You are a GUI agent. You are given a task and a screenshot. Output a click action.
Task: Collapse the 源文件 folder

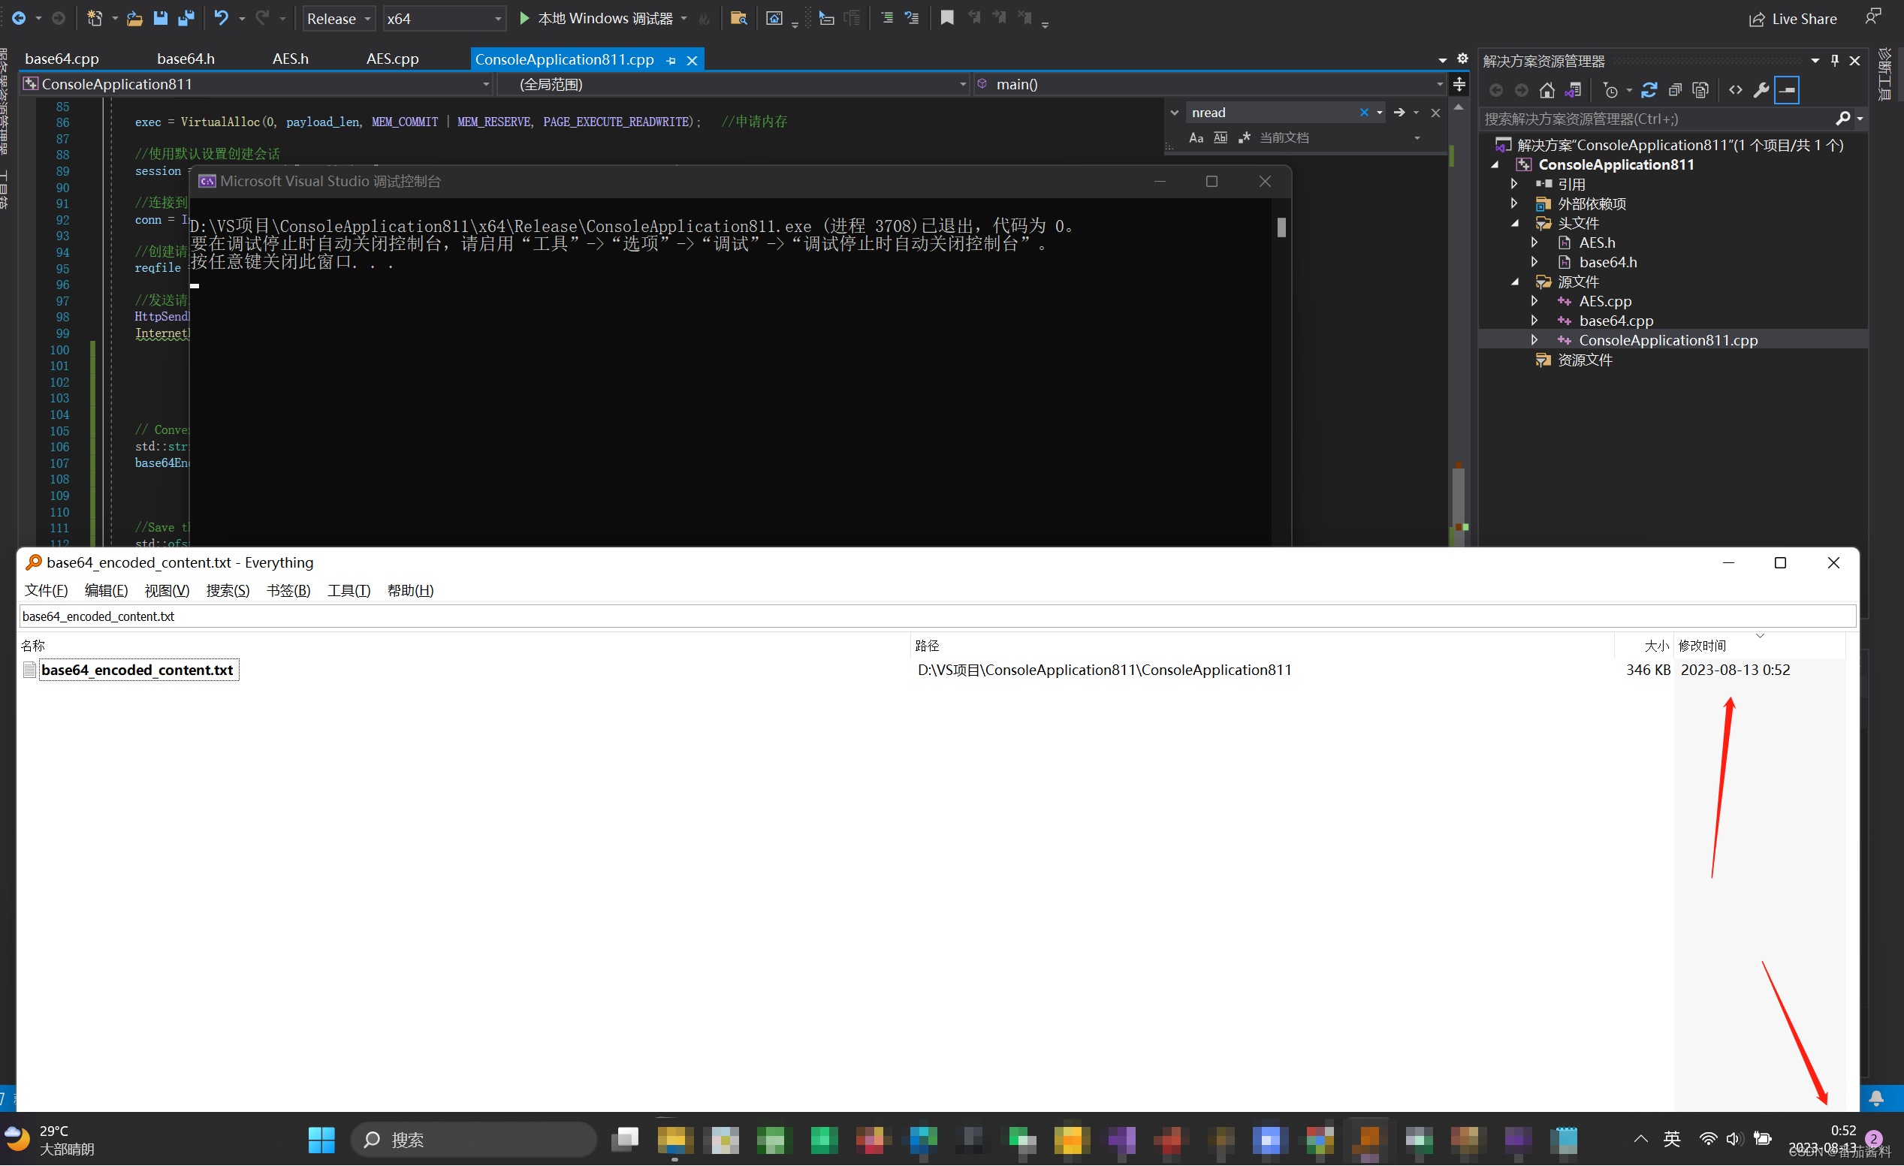(1514, 282)
